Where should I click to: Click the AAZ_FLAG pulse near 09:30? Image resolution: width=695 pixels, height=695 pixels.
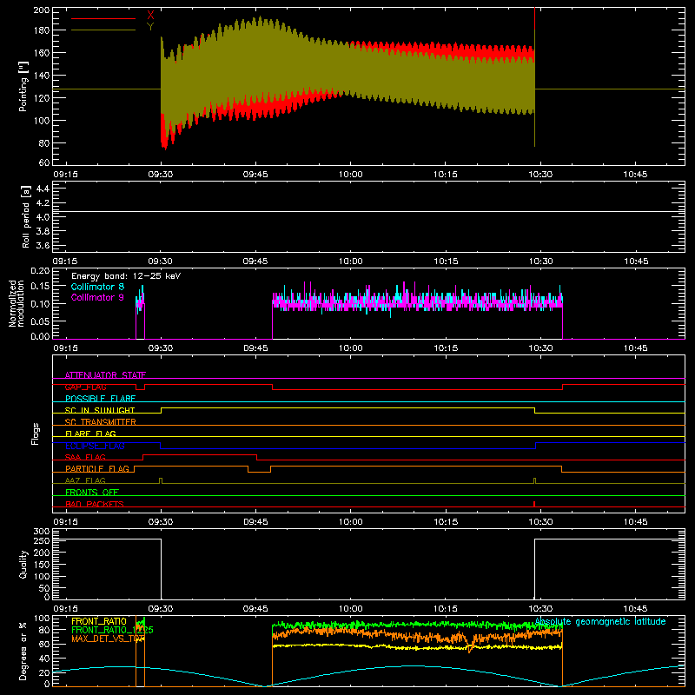point(161,480)
